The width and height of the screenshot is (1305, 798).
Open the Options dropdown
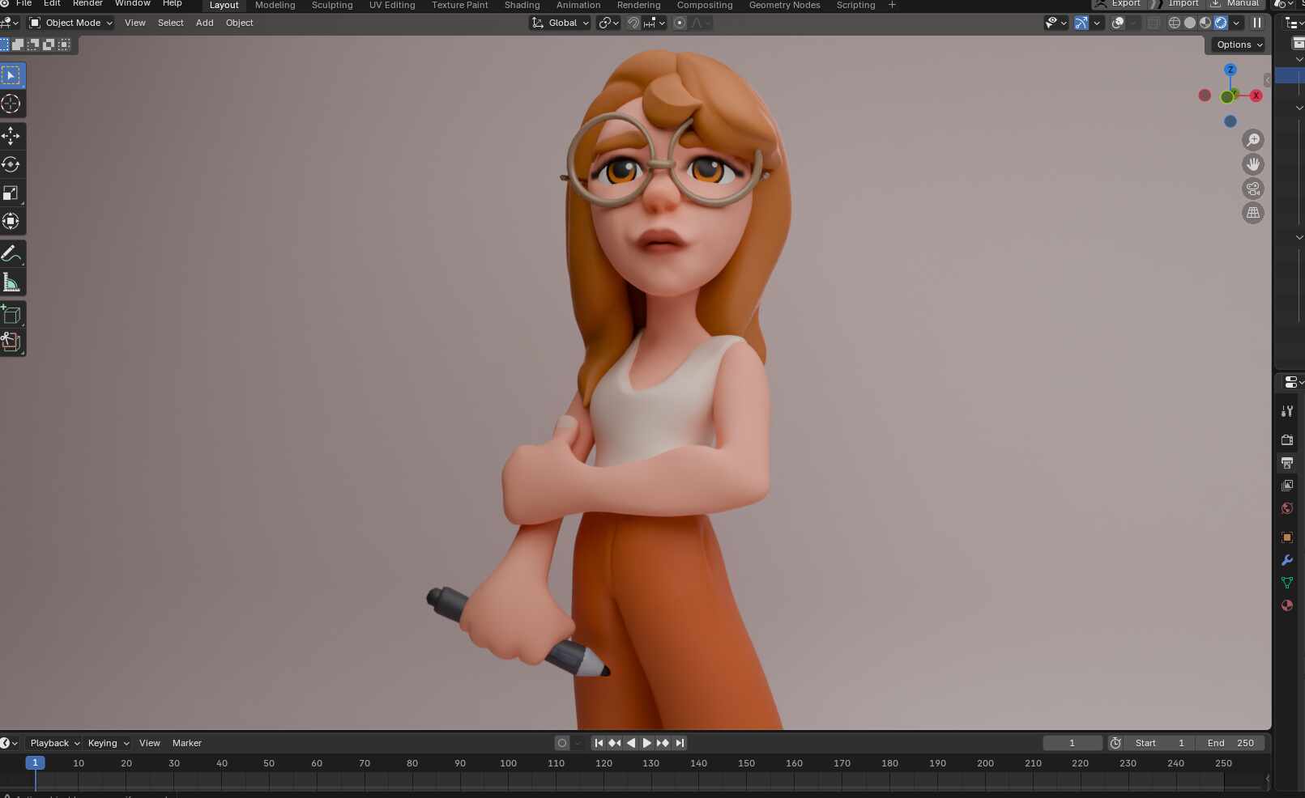[1239, 45]
